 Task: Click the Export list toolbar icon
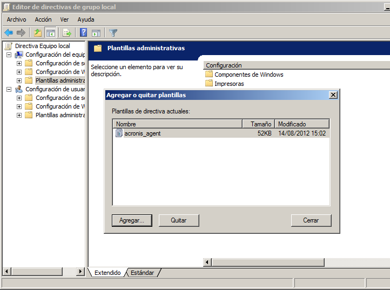pos(67,32)
